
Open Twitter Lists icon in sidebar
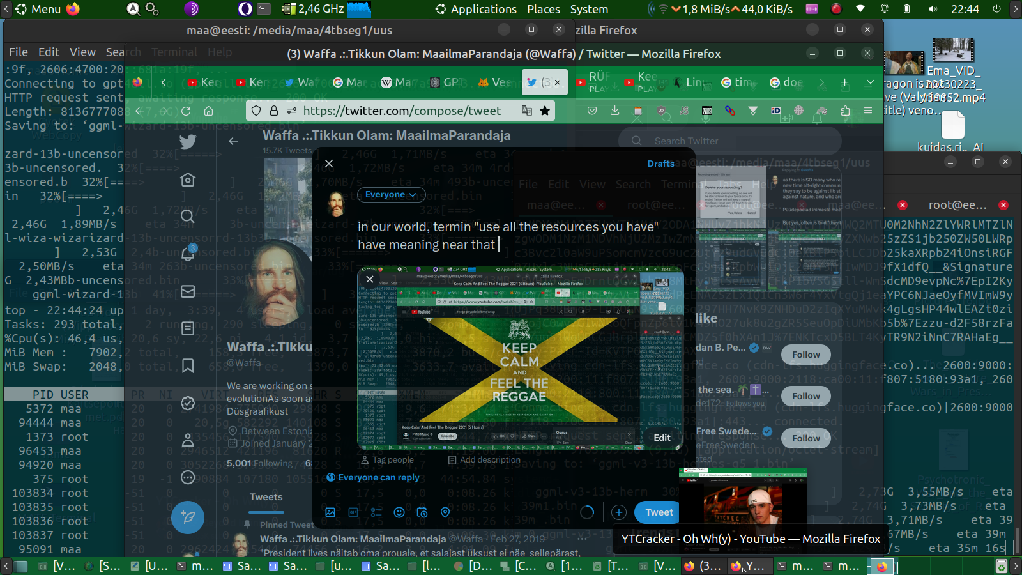click(x=188, y=328)
